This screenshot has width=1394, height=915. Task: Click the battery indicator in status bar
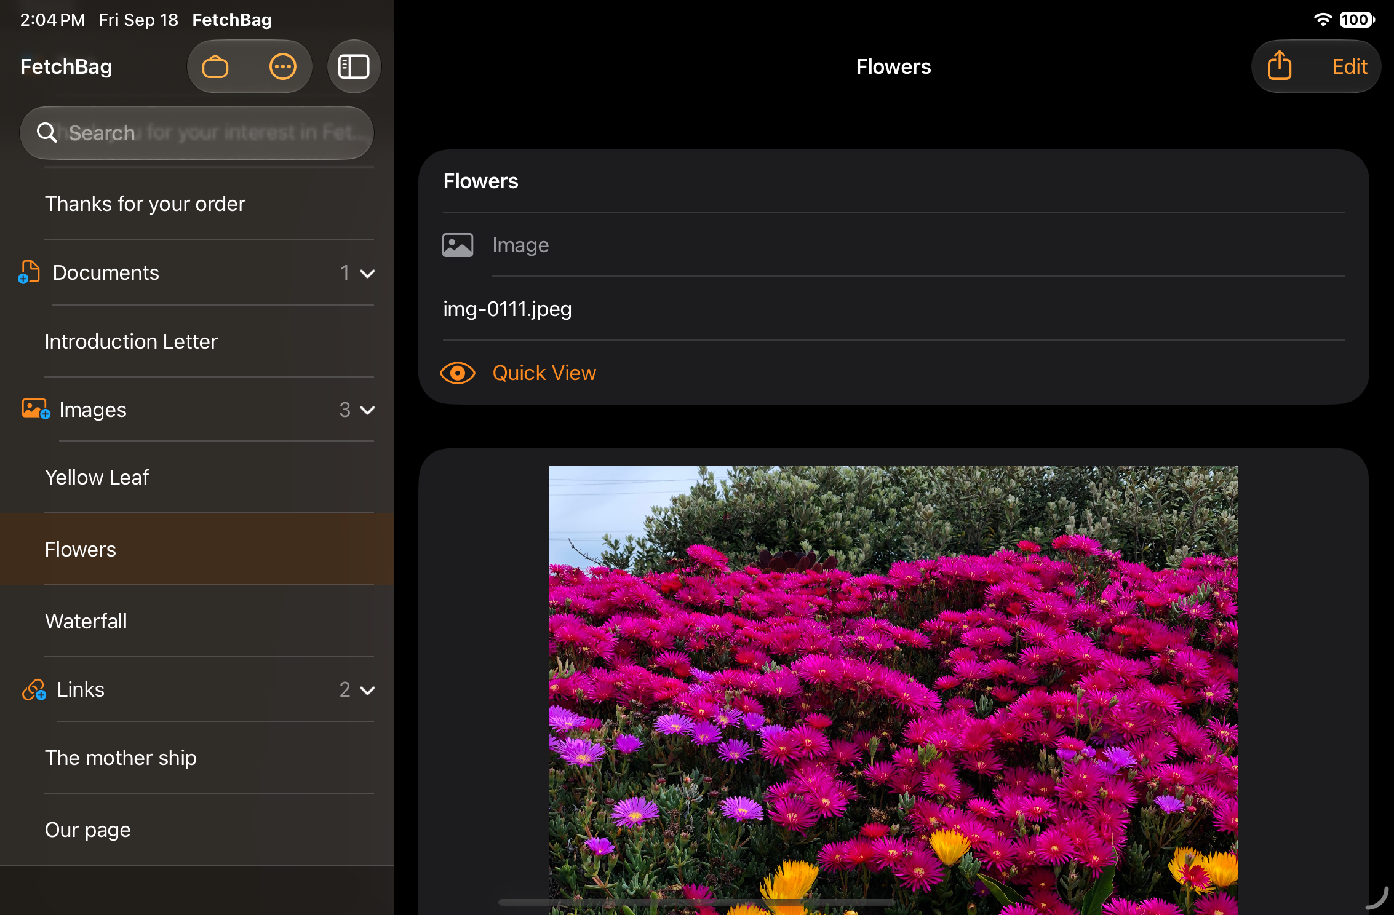(1356, 20)
